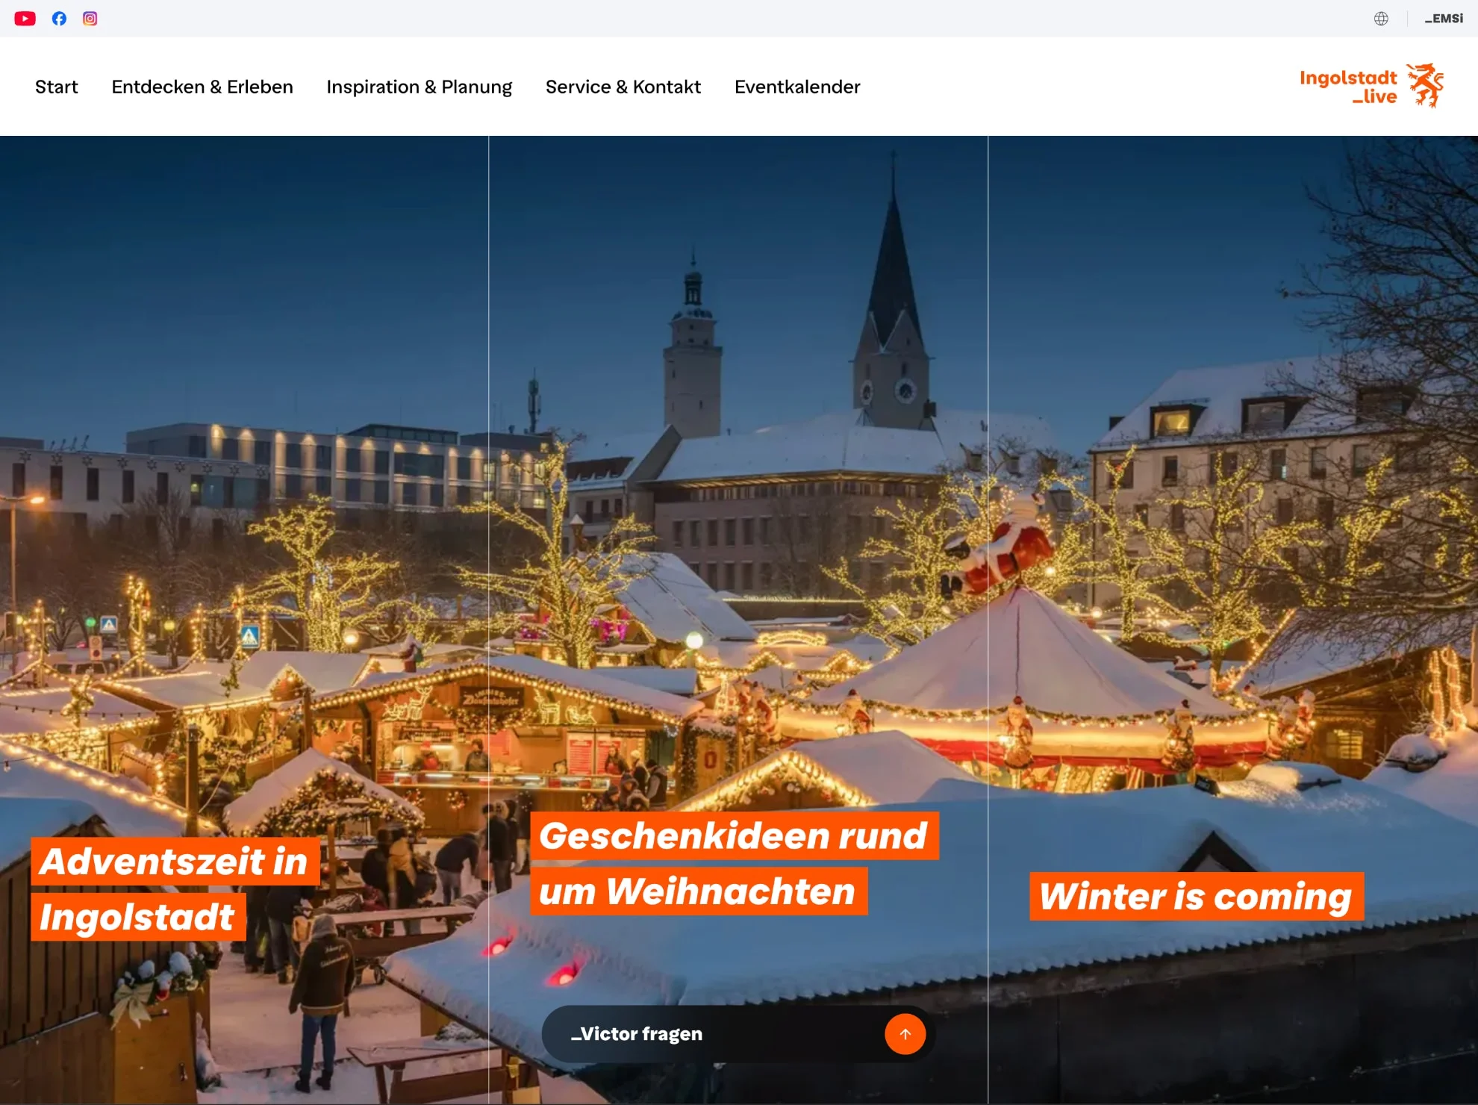Select Start in the navigation

56,87
